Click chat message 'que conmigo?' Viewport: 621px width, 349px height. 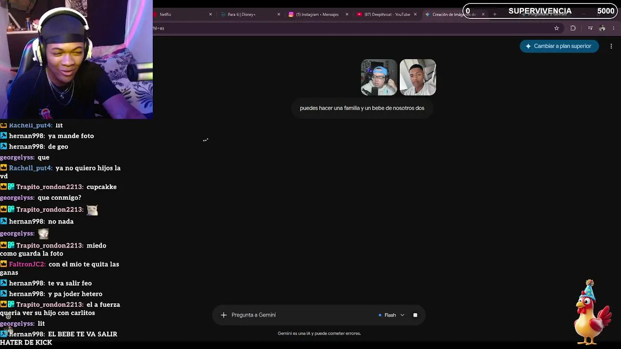(59, 197)
